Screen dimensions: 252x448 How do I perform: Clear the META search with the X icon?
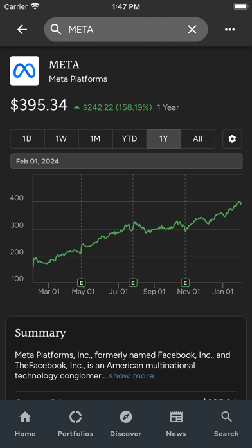(x=192, y=30)
